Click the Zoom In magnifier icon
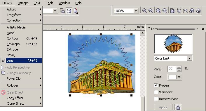 click(x=144, y=10)
